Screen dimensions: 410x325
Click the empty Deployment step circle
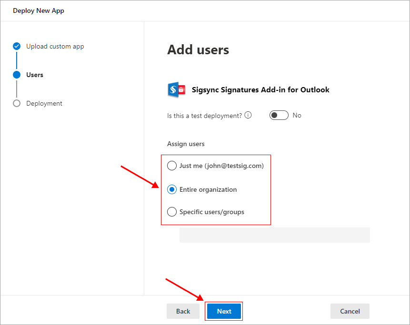pos(16,103)
